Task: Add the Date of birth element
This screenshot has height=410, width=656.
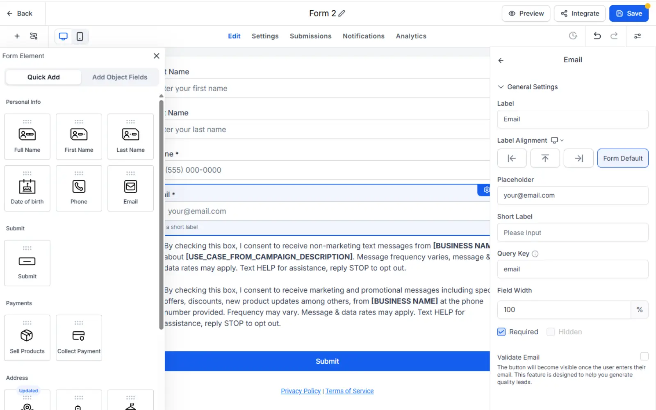Action: (x=27, y=188)
